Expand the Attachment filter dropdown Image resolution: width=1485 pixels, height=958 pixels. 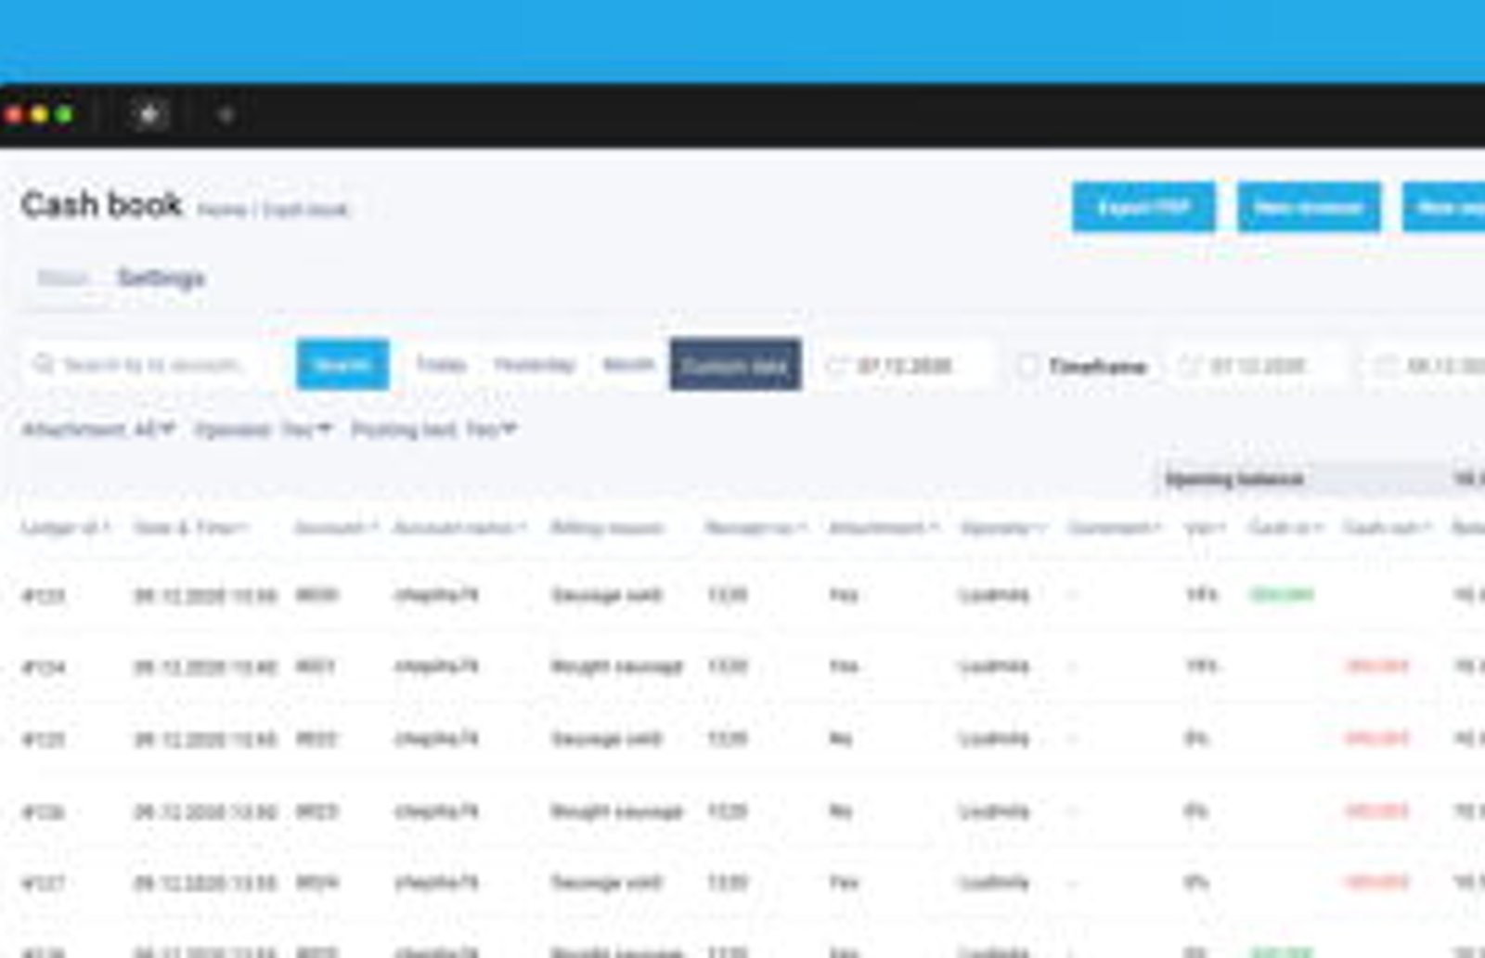click(98, 430)
